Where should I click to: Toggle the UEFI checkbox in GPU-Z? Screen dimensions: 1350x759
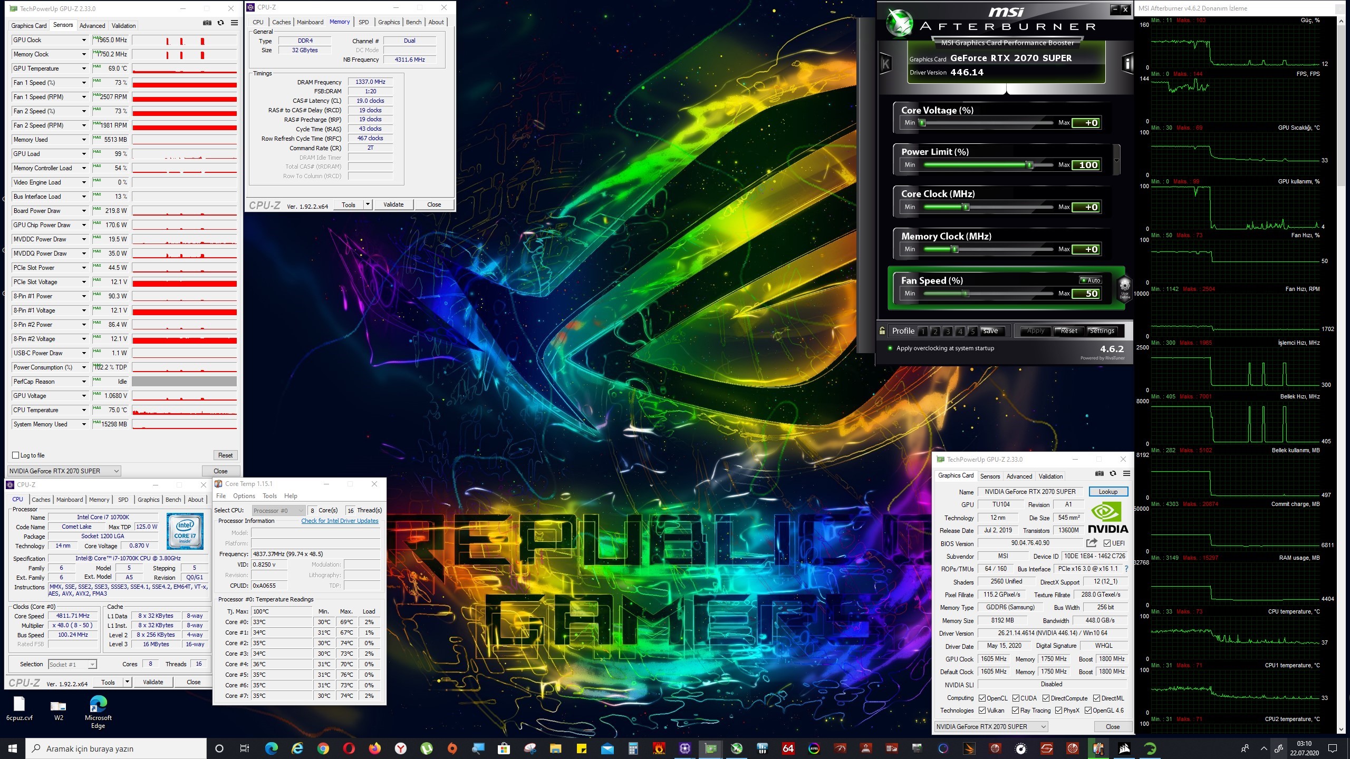coord(1107,543)
